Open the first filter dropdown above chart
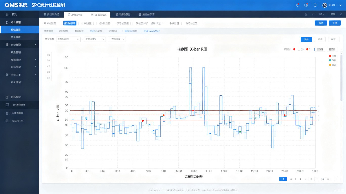 tap(68, 39)
